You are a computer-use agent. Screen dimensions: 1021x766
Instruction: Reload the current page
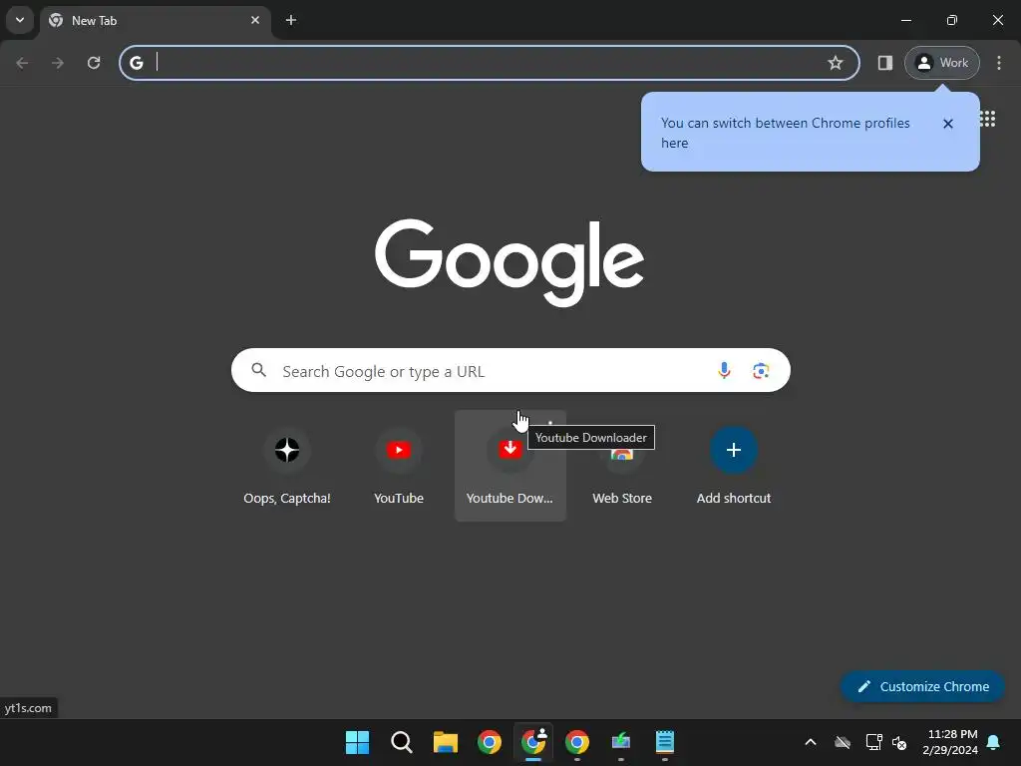click(x=94, y=63)
